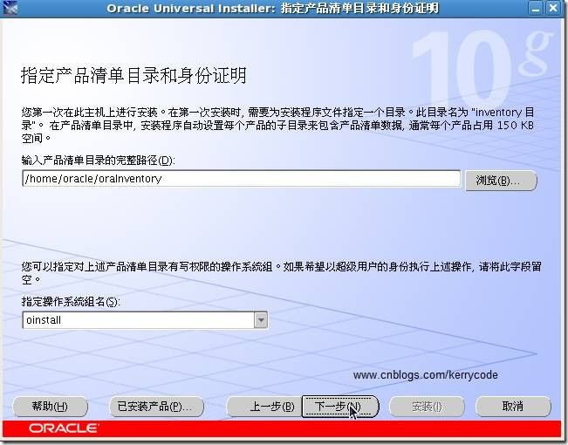Image resolution: width=568 pixels, height=445 pixels.
Task: View 已安装产品(P)... installed products
Action: 156,407
